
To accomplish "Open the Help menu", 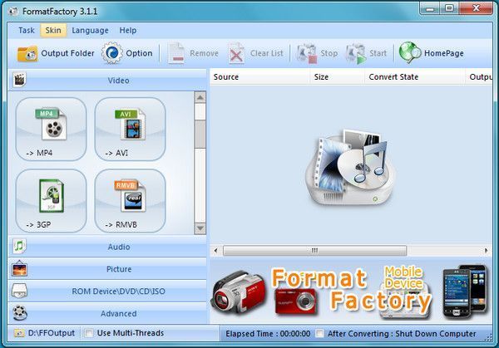I will pos(128,31).
